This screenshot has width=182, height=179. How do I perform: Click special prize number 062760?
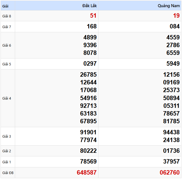170,173
